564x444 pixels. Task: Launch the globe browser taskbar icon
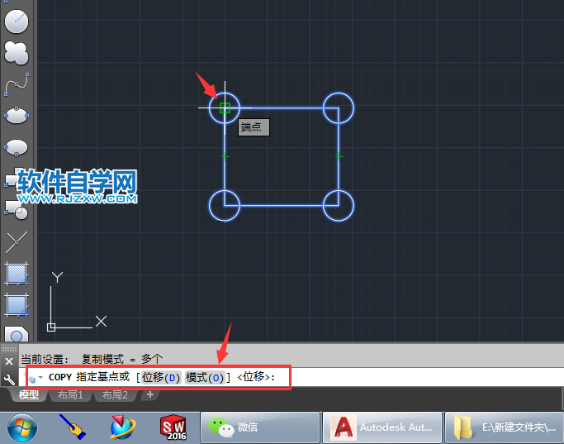(x=123, y=427)
